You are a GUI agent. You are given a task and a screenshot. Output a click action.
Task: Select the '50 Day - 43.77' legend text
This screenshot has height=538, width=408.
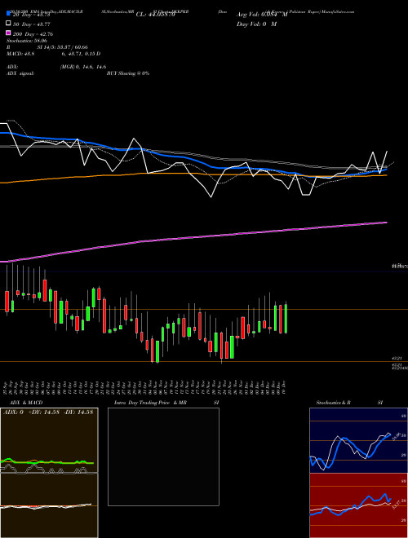click(32, 24)
